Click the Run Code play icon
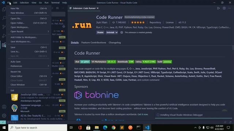234x131 pixels. 218,8
